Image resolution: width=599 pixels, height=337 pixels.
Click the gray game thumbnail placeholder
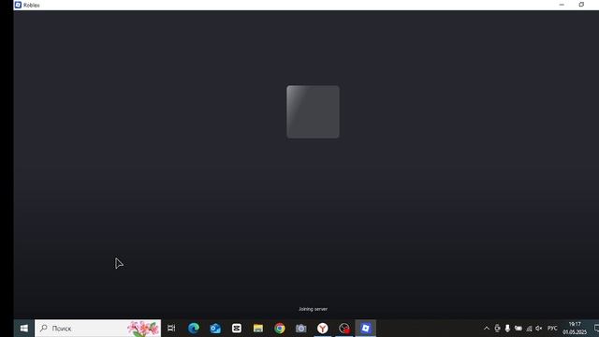point(313,112)
